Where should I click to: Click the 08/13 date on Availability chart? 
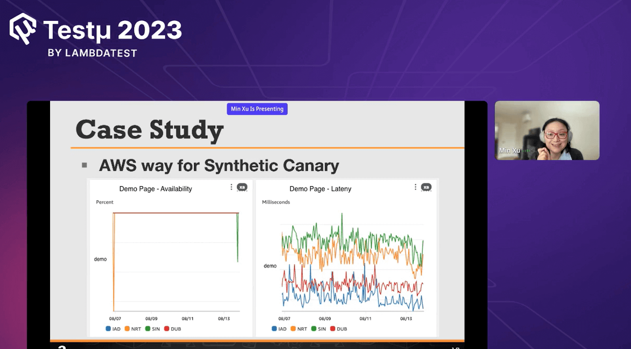point(224,319)
